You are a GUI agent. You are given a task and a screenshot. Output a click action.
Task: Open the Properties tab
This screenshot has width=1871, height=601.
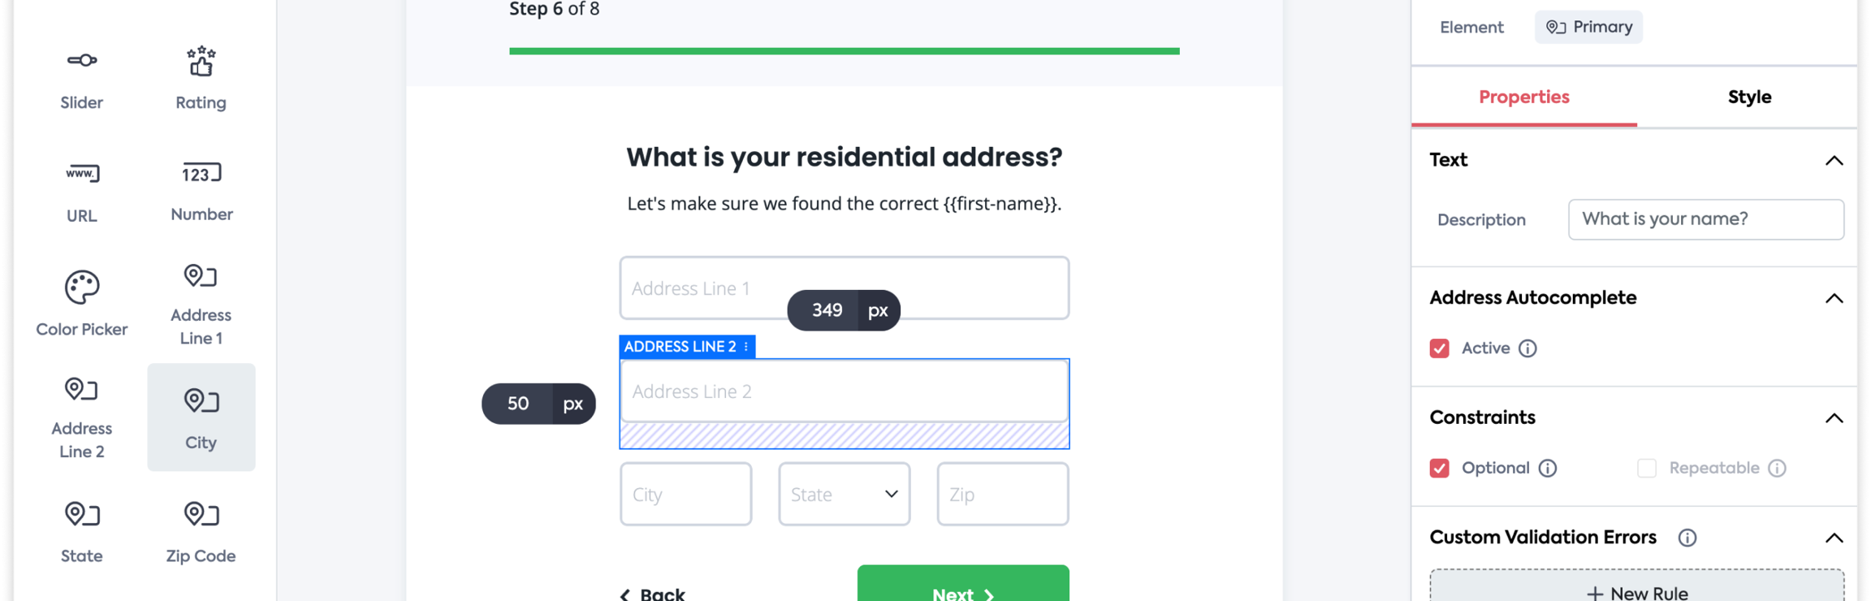[1523, 97]
